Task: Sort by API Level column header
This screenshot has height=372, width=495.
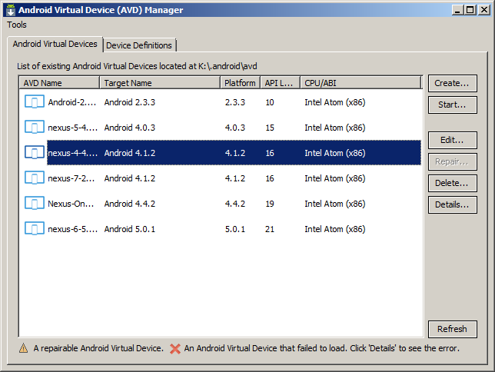Action: pos(280,83)
